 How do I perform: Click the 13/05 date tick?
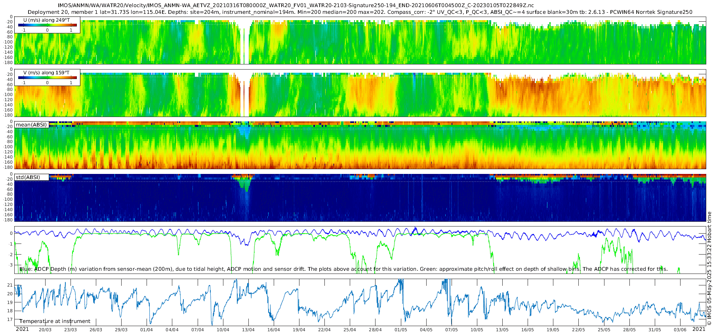tap(502, 330)
